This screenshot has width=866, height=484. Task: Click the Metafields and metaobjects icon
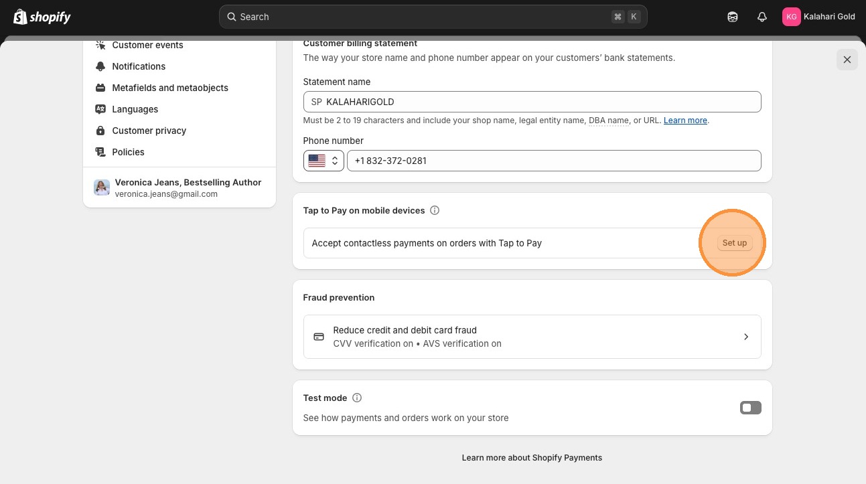point(100,88)
